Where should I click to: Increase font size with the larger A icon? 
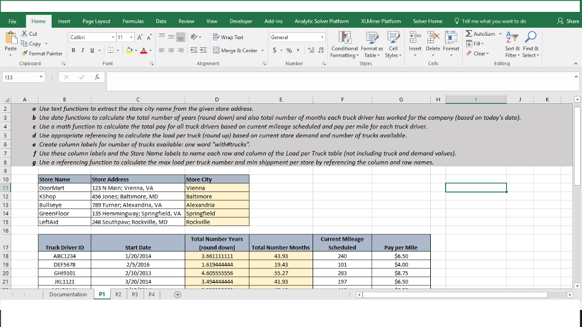tap(140, 37)
